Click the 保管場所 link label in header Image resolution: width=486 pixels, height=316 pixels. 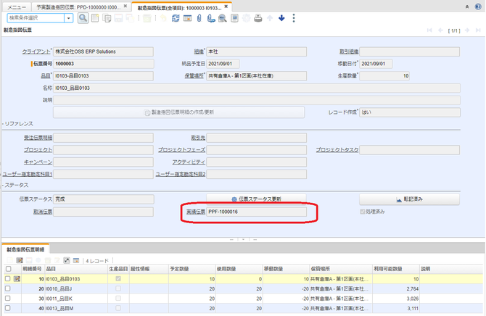[194, 75]
